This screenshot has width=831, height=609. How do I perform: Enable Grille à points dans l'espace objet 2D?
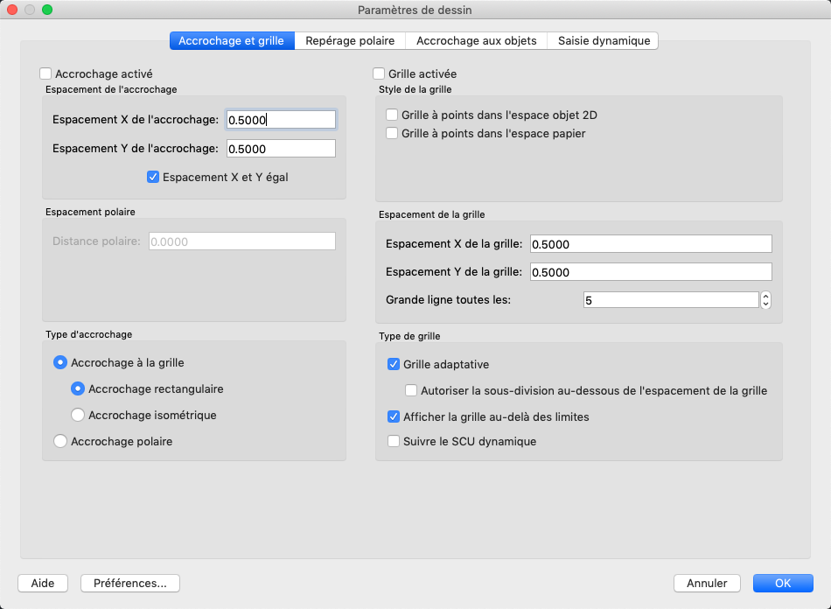(x=393, y=115)
